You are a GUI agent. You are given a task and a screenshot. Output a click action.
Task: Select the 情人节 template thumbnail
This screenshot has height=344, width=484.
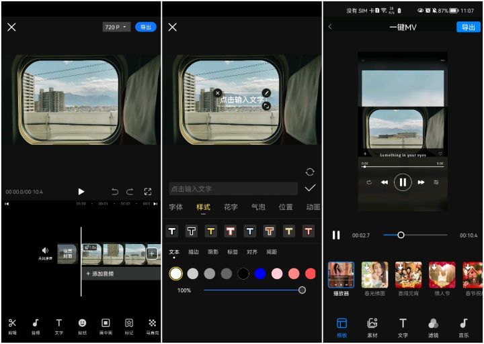tap(442, 278)
